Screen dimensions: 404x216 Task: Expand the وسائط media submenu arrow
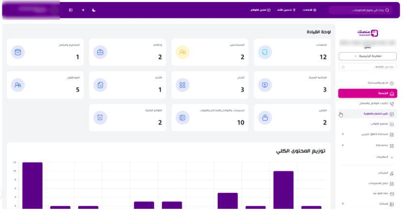coord(343,204)
